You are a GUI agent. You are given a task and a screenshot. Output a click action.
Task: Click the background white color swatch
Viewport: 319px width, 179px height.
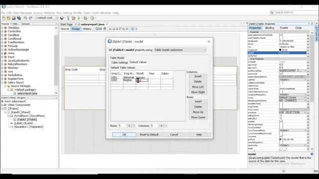click(280, 41)
